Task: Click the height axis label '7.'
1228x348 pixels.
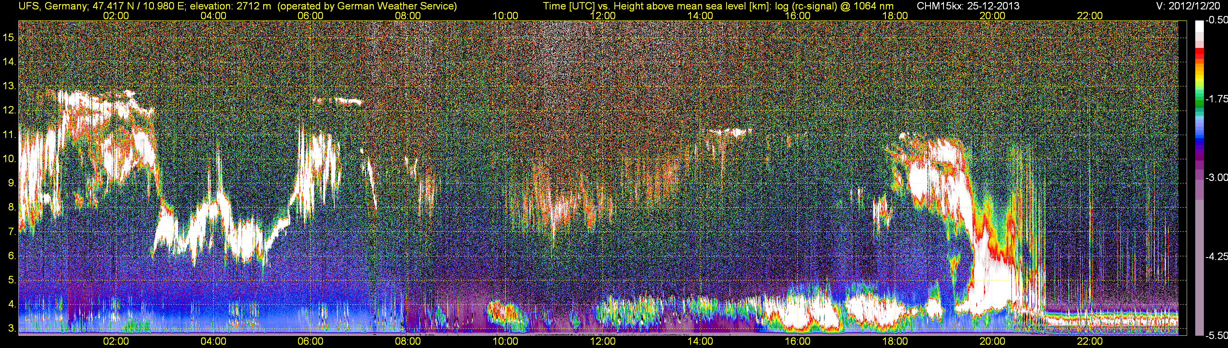Action: tap(12, 232)
